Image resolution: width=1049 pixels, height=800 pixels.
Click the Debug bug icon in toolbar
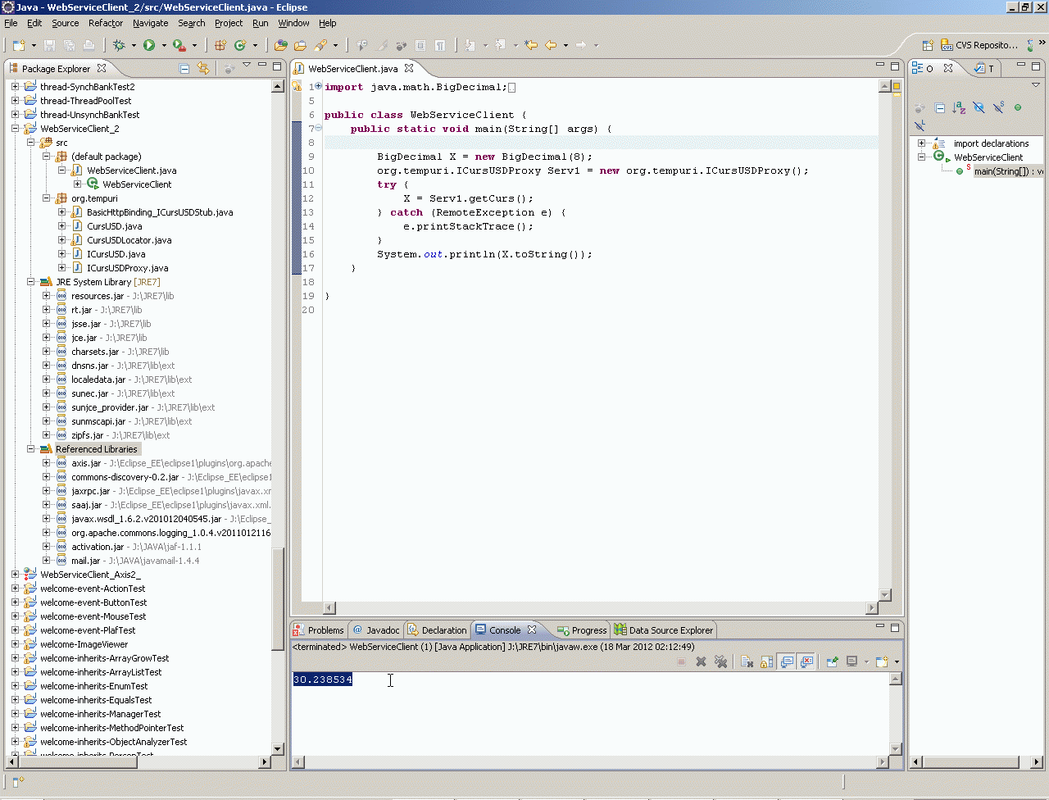119,45
